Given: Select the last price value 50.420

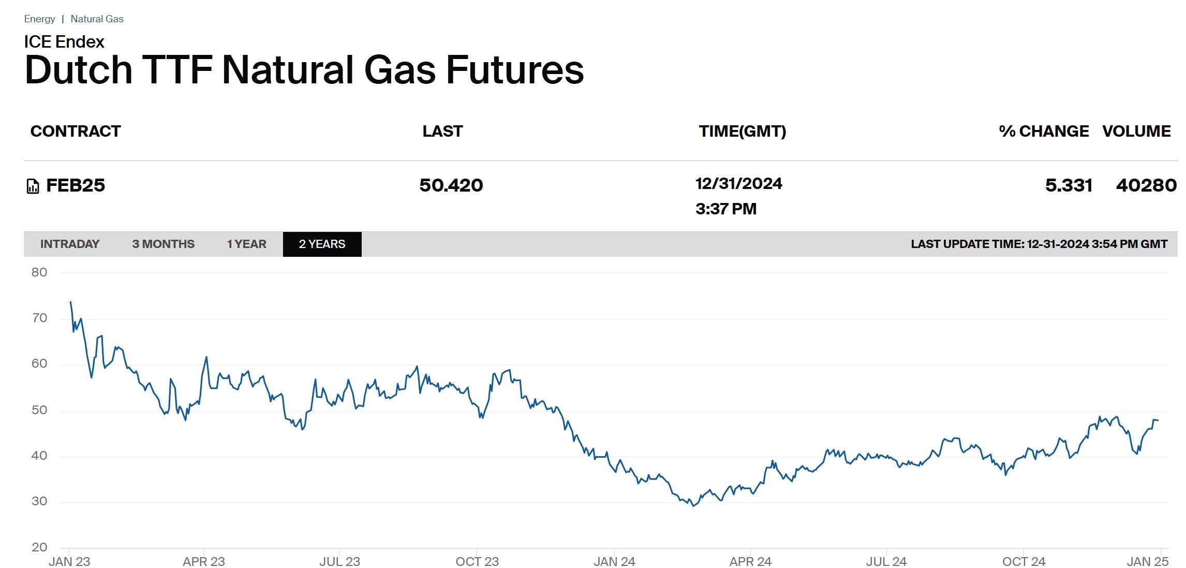Looking at the screenshot, I should click(x=451, y=185).
